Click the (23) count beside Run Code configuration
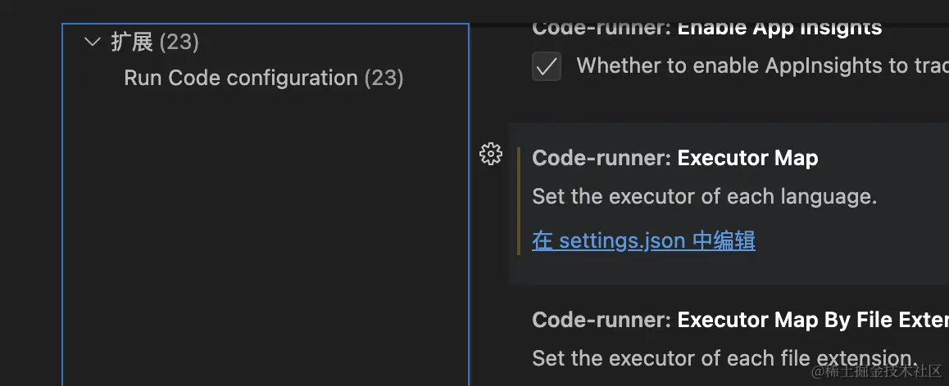This screenshot has height=386, width=949. click(x=384, y=78)
